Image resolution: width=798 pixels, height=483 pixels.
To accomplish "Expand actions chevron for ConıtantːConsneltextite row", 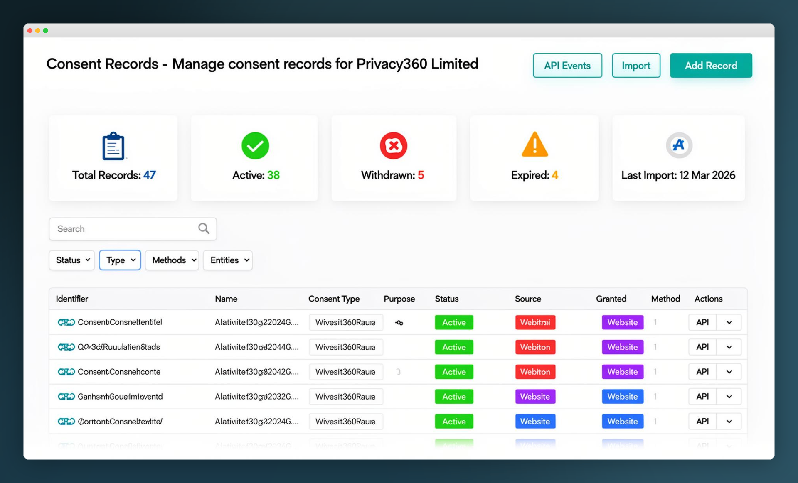I will click(x=729, y=421).
